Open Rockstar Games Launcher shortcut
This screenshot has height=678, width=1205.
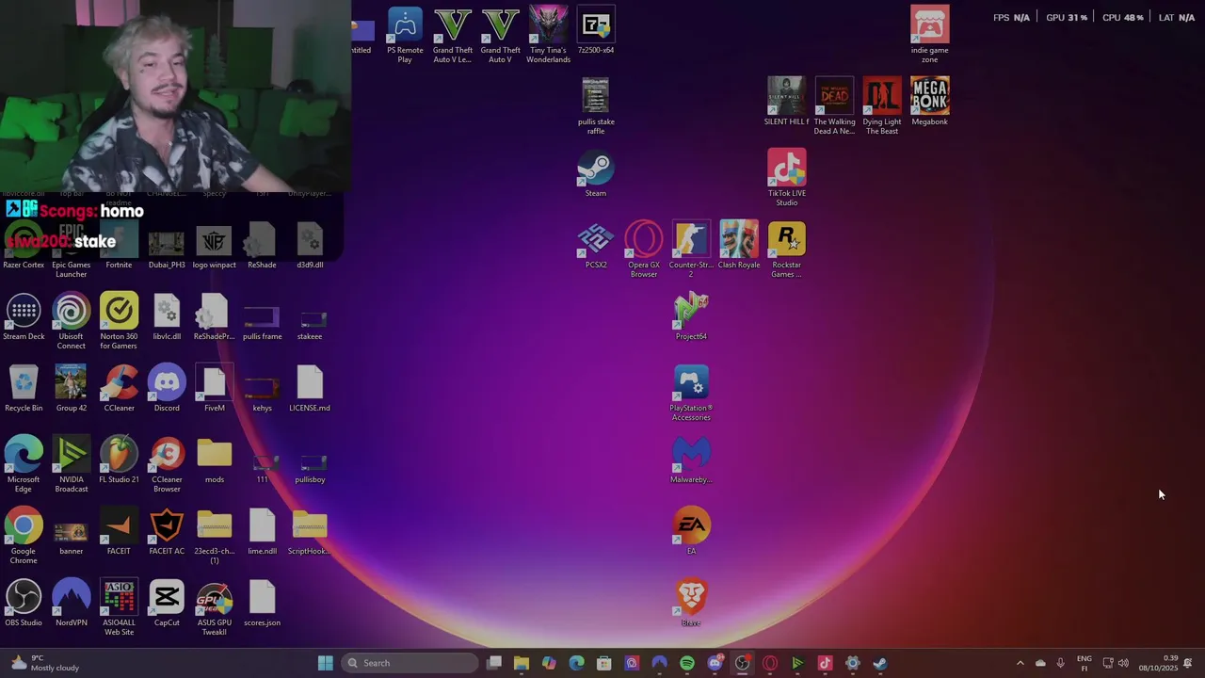pyautogui.click(x=786, y=250)
